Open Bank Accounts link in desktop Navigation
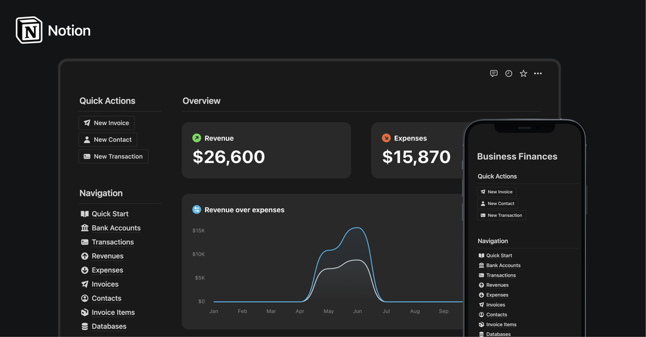646x337 pixels. (x=116, y=227)
